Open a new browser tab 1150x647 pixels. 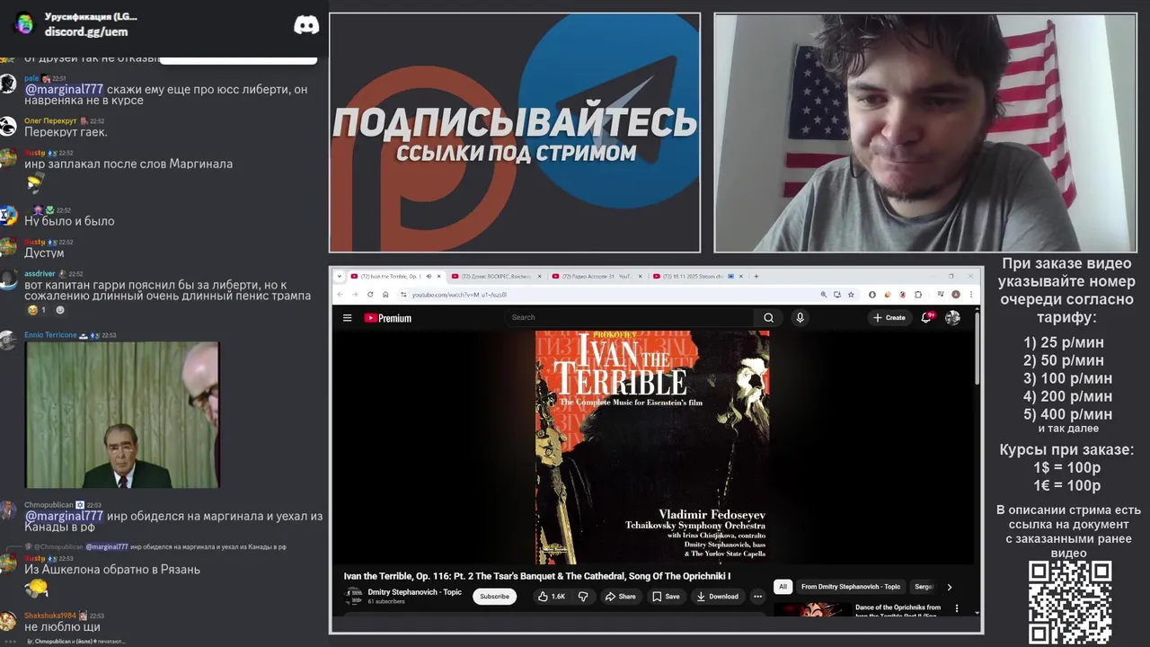756,276
